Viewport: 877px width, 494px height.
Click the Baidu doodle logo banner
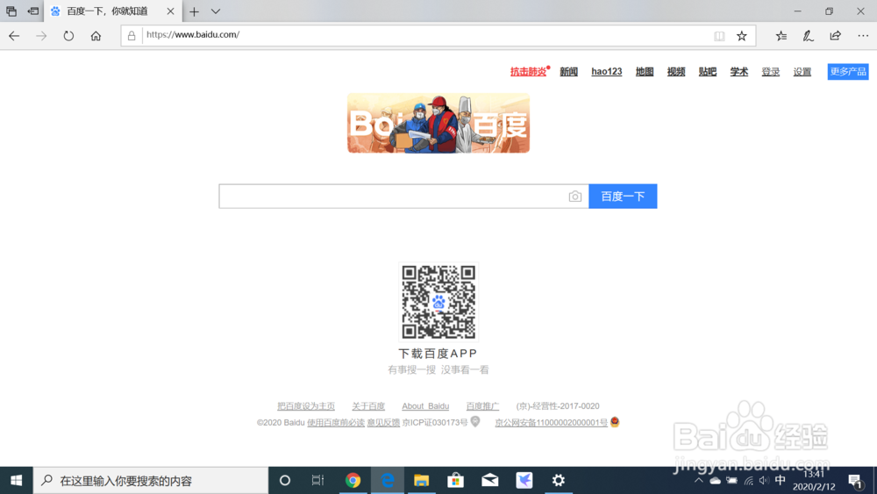click(438, 123)
